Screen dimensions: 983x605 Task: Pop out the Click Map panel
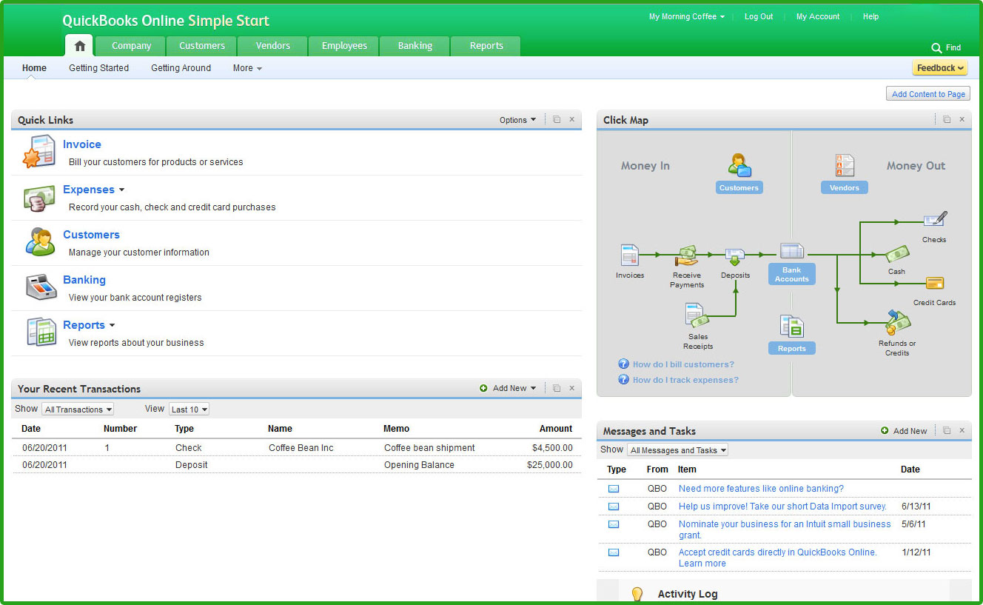pyautogui.click(x=947, y=119)
